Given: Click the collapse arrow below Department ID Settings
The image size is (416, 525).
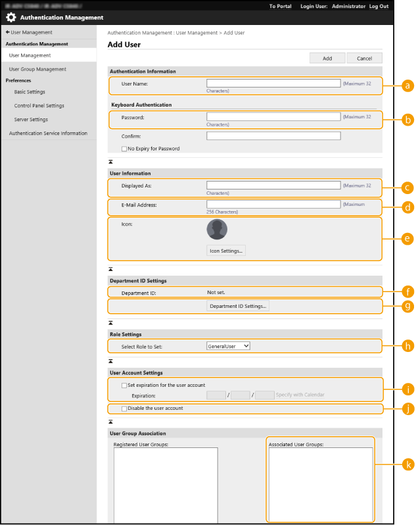Looking at the screenshot, I should pos(110,321).
